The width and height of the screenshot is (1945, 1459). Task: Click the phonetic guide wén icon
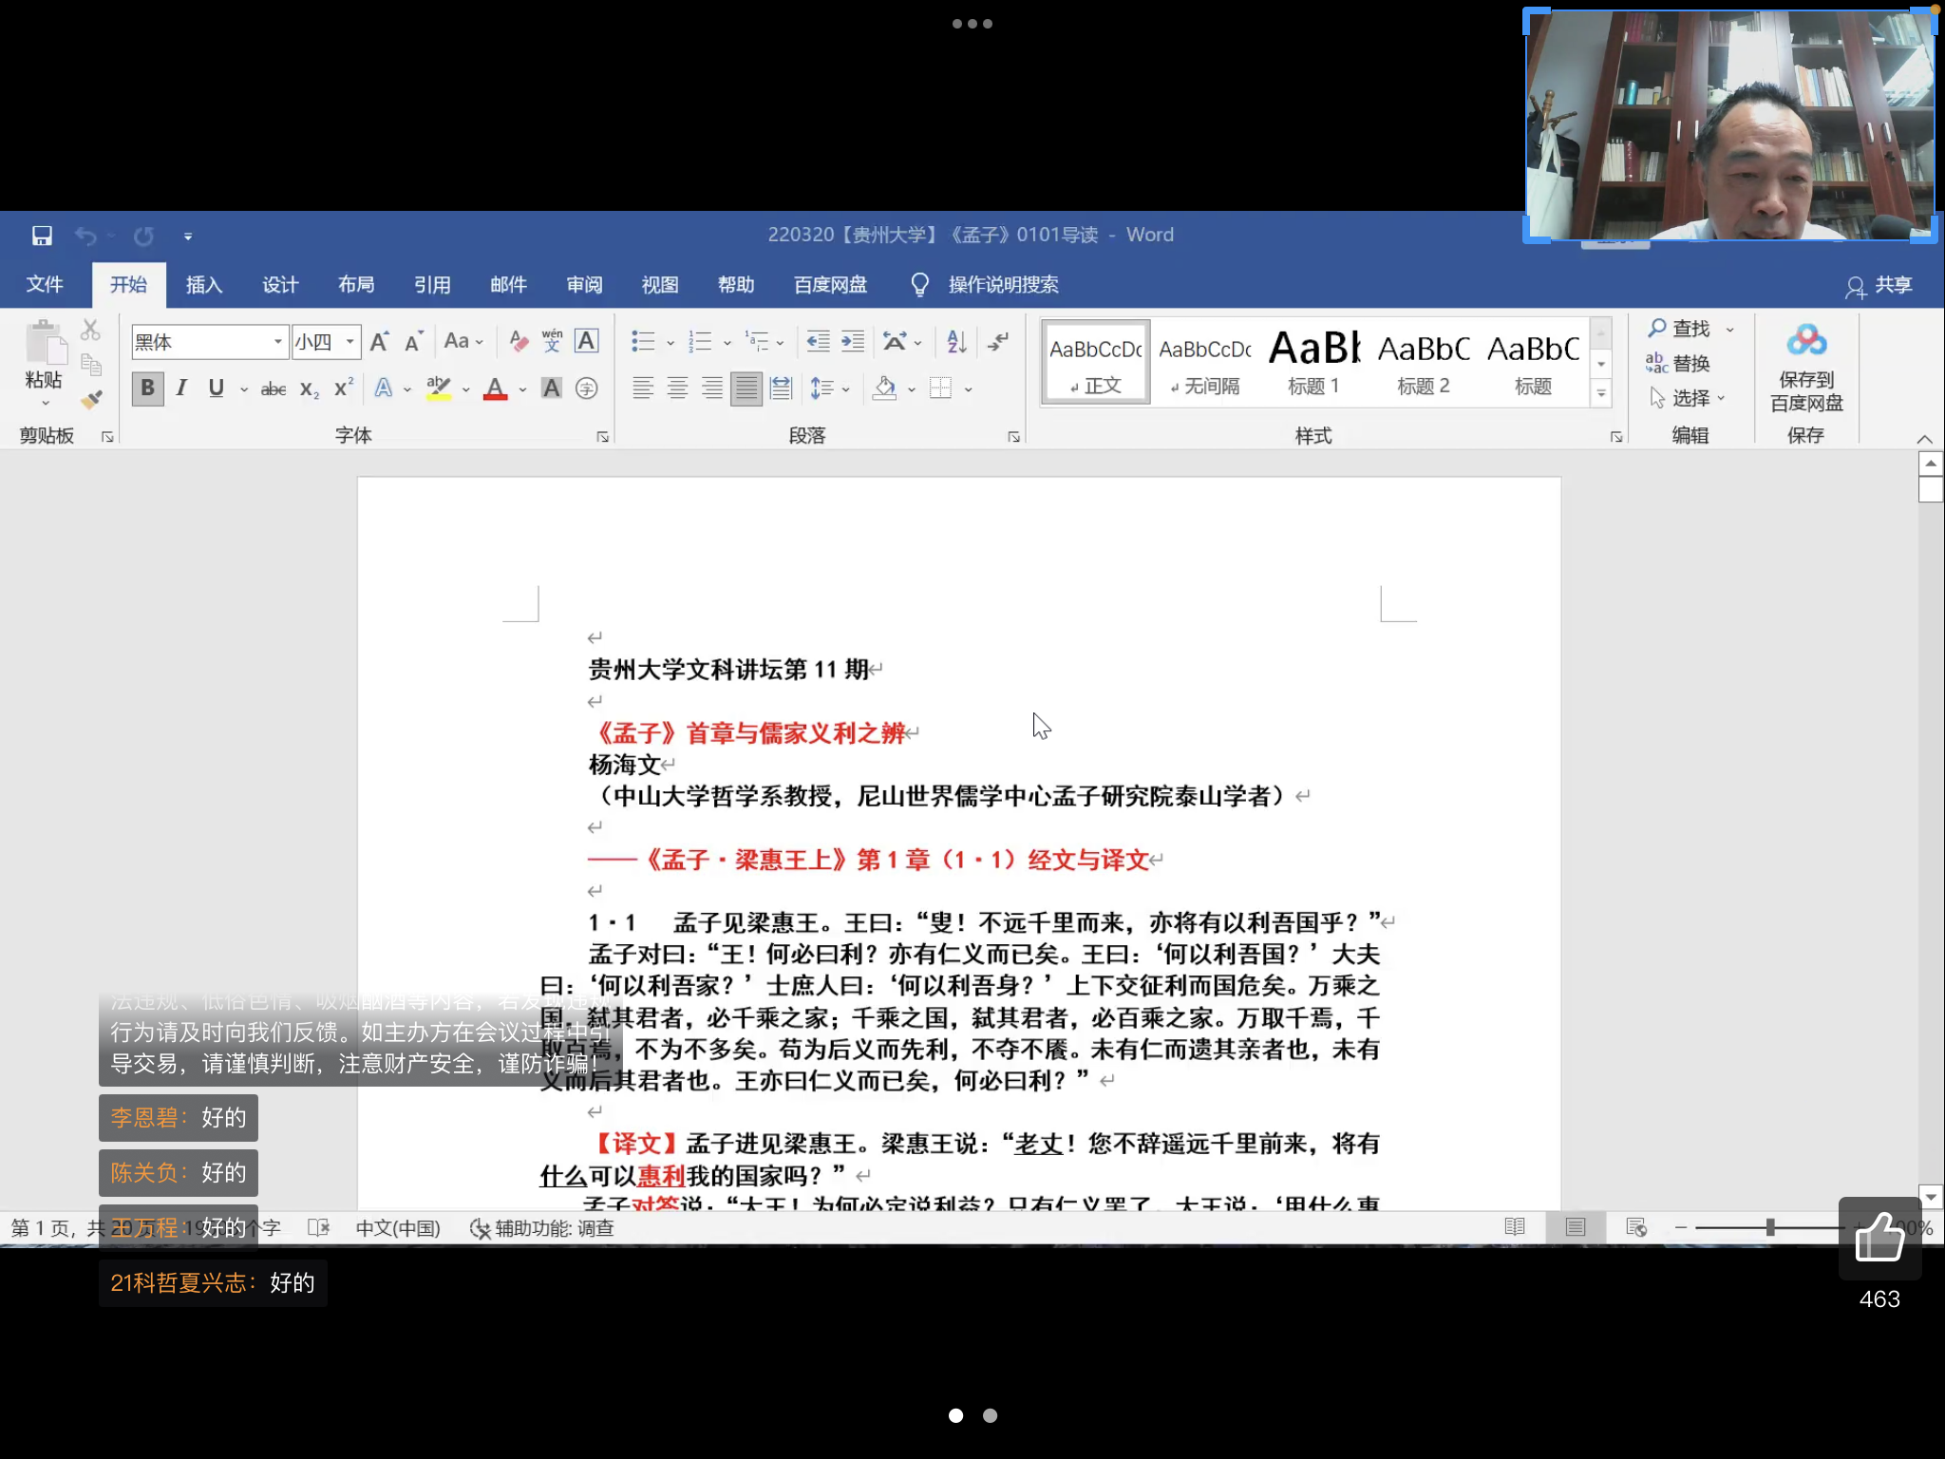coord(553,341)
